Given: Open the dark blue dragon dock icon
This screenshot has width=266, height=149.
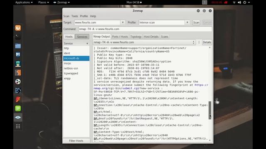Looking at the screenshot, I should [18, 90].
